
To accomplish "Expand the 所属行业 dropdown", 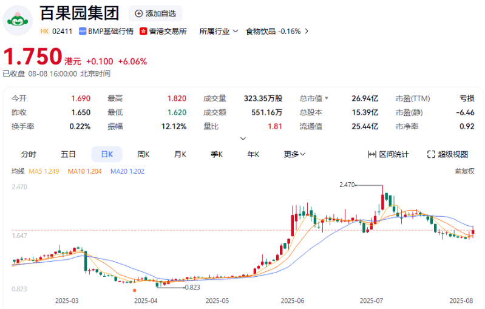I will tap(219, 31).
